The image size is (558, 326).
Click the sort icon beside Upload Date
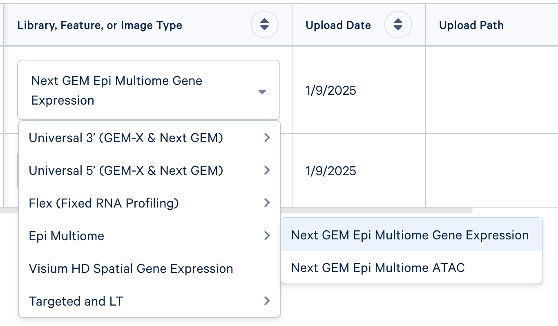[398, 25]
